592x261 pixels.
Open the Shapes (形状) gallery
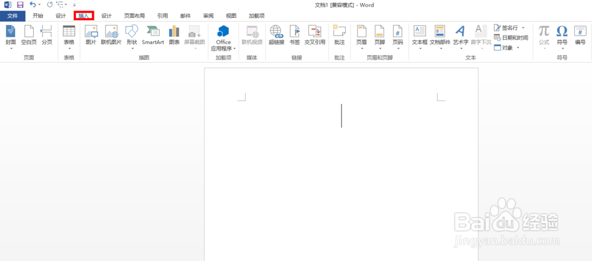click(132, 37)
